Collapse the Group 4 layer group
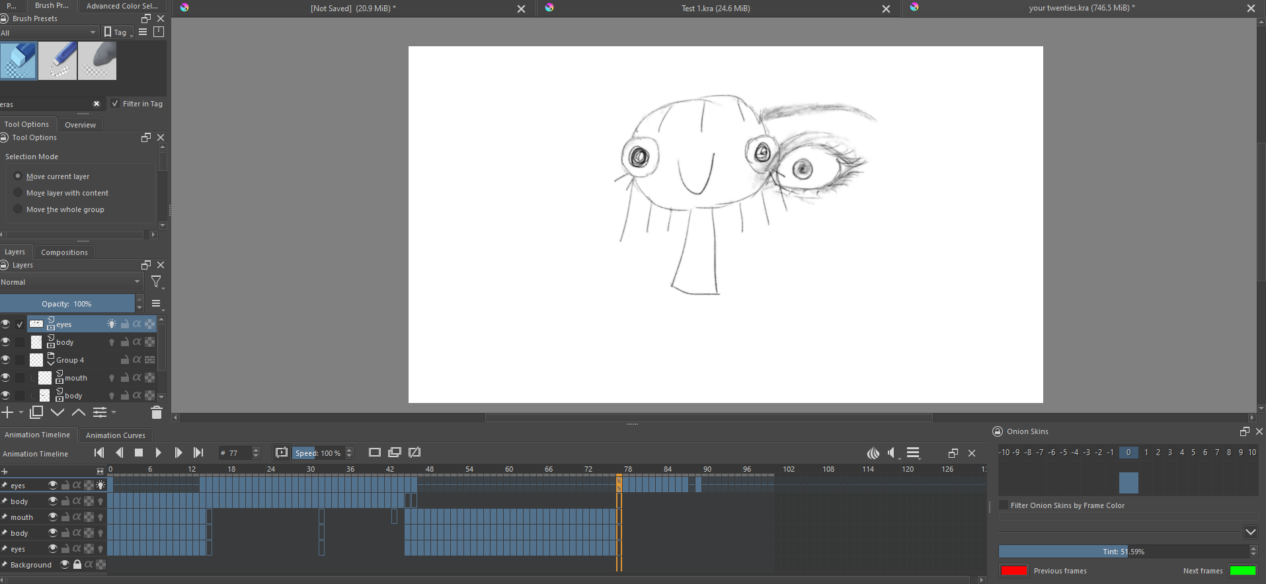 (x=51, y=363)
